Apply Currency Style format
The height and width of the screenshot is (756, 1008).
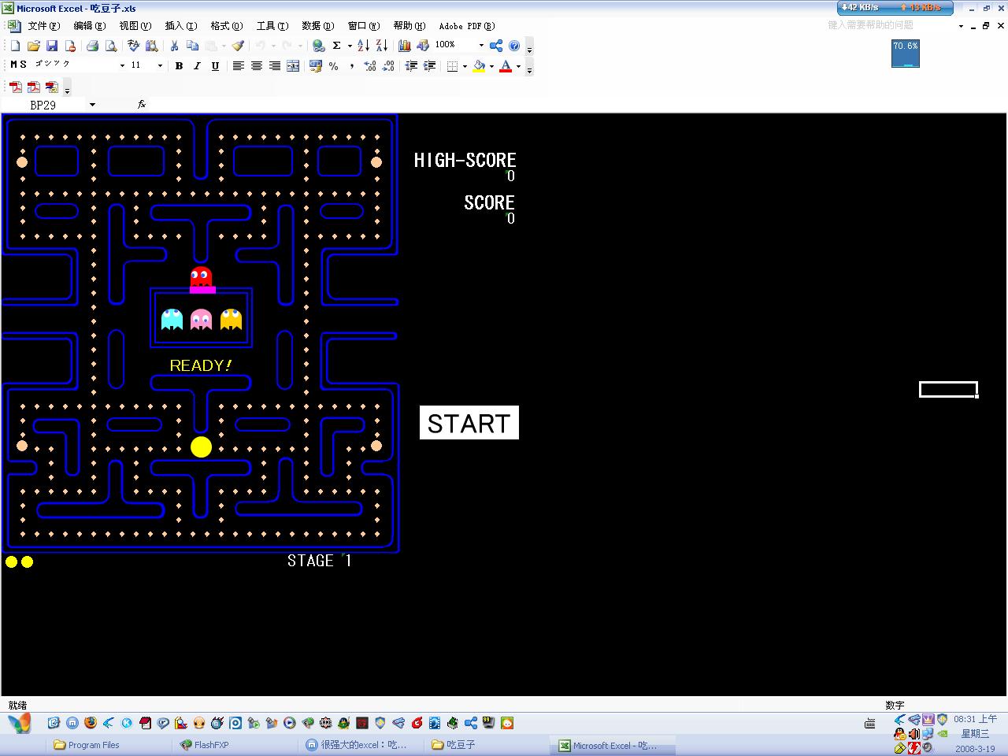tap(316, 66)
